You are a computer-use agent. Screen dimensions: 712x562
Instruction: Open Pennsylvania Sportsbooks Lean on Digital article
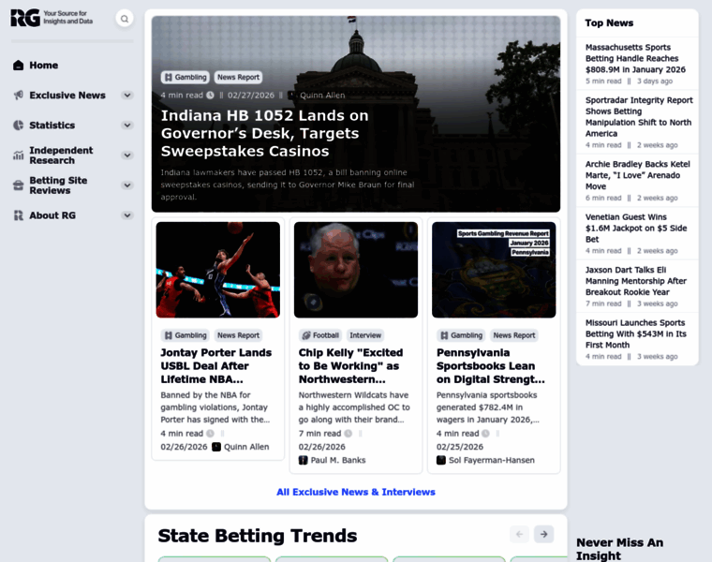point(490,366)
